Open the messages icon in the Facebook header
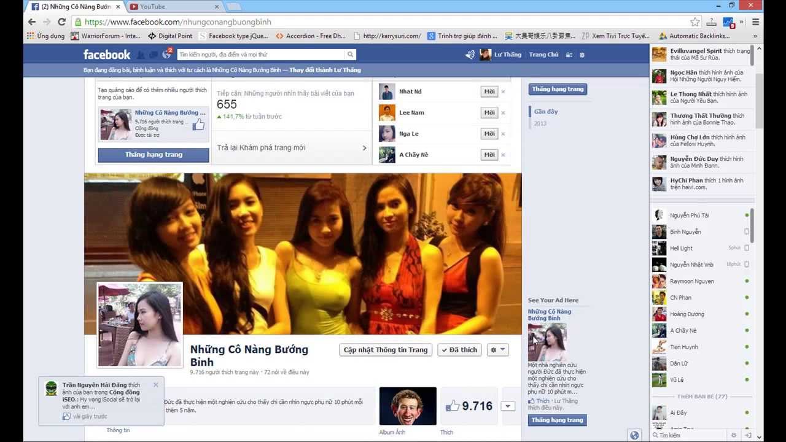The width and height of the screenshot is (786, 442). pos(154,55)
